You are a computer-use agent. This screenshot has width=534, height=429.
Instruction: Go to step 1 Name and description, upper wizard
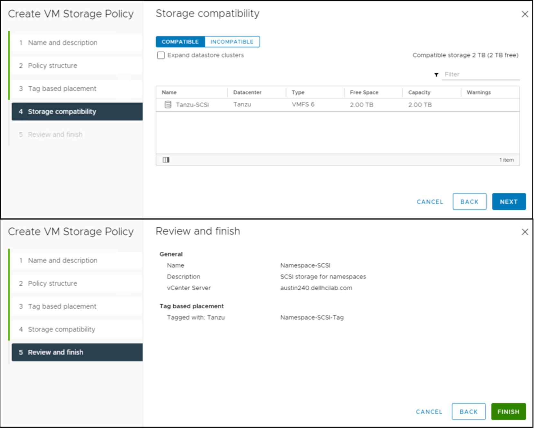click(x=77, y=43)
